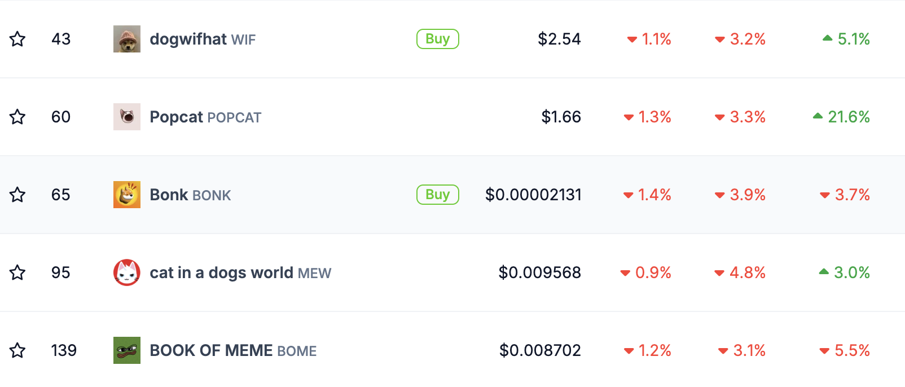Open the dogwifhat WIF coin page

(202, 39)
